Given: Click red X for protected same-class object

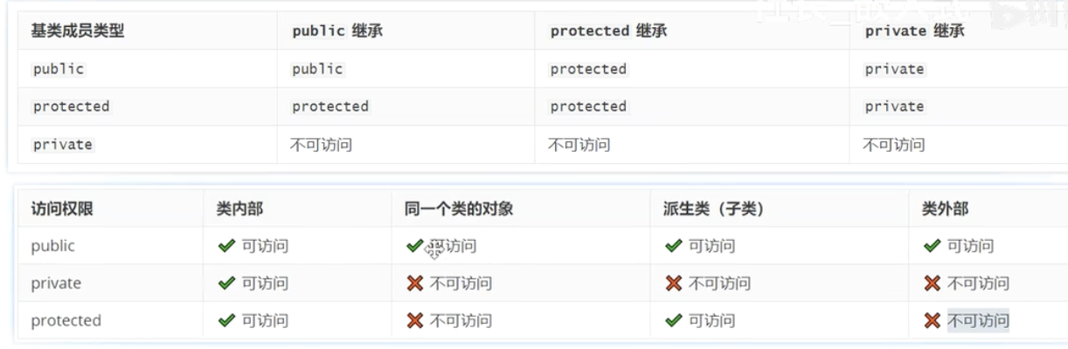Looking at the screenshot, I should 415,321.
